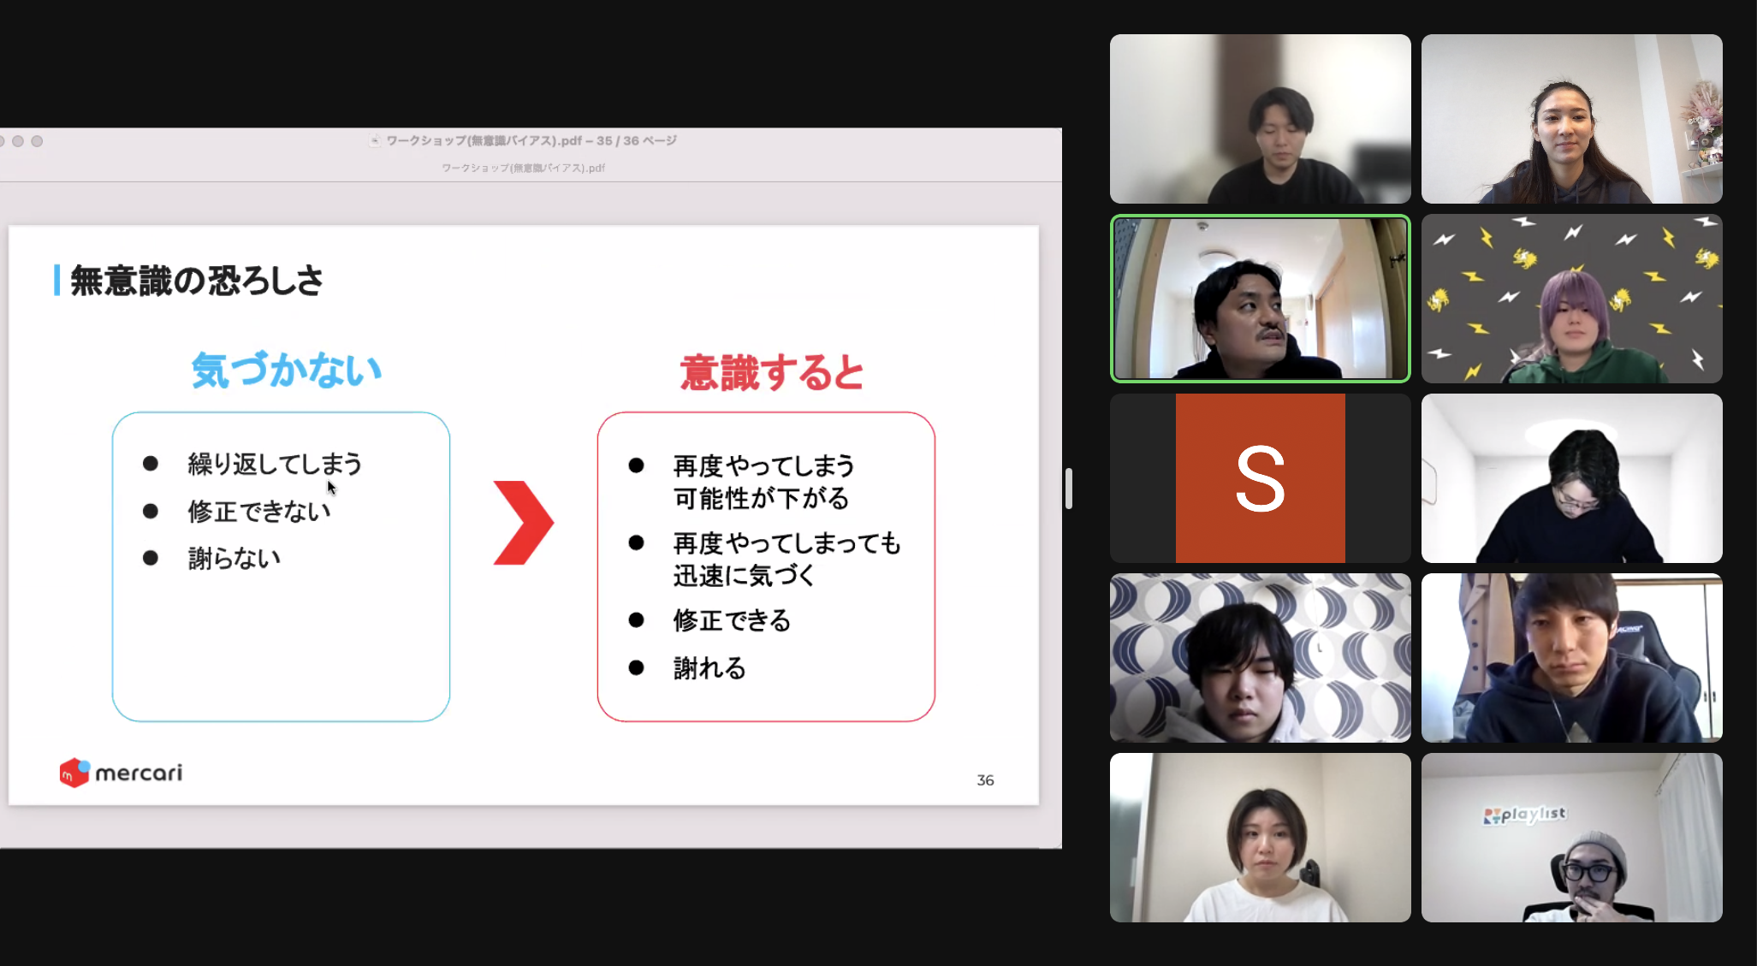Select the video tile with gaming chair
Viewport: 1757px width, 966px height.
coord(1571,658)
